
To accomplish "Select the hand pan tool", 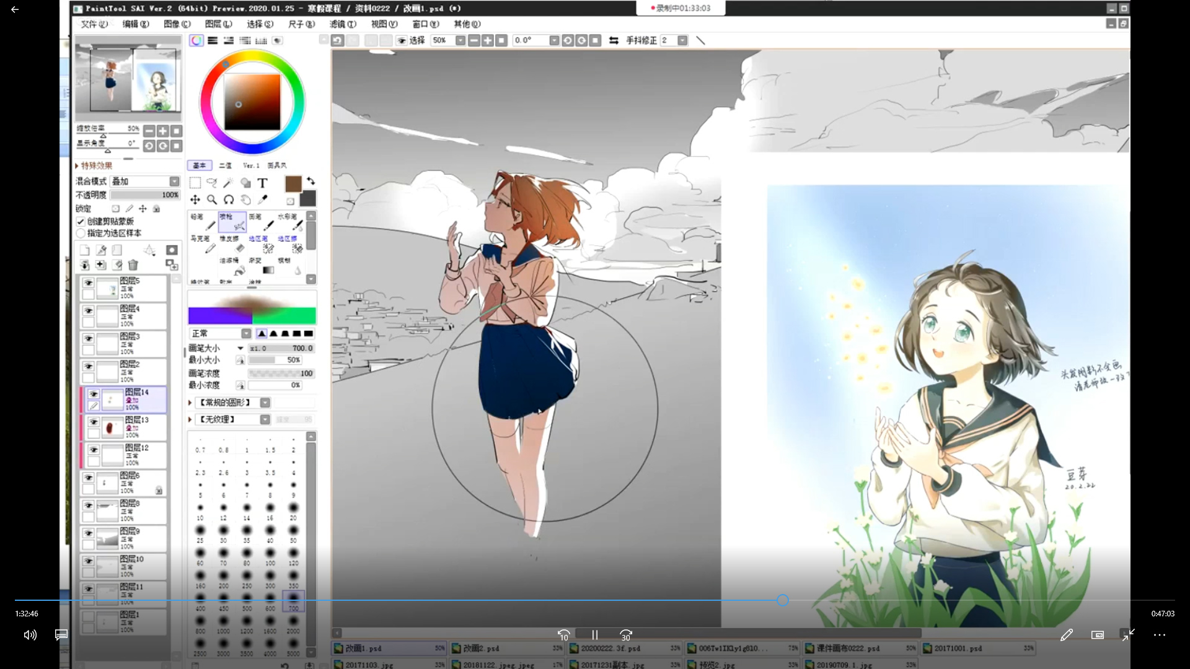I will (245, 199).
